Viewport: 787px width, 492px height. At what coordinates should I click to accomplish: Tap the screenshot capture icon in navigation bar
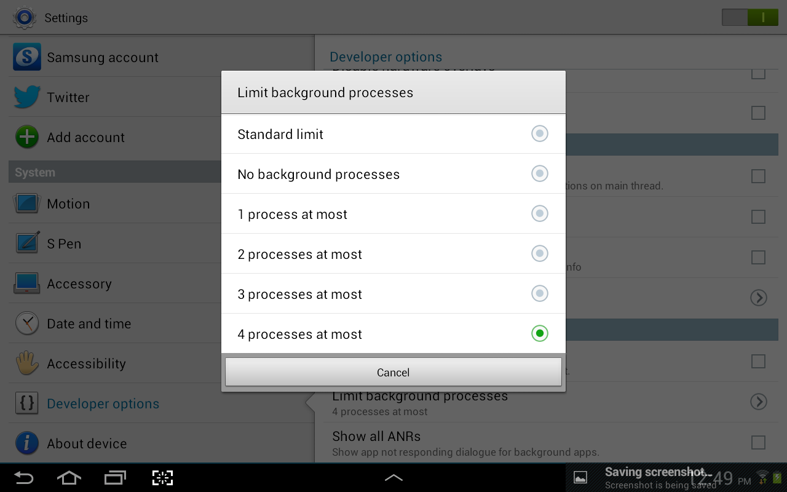tap(162, 477)
